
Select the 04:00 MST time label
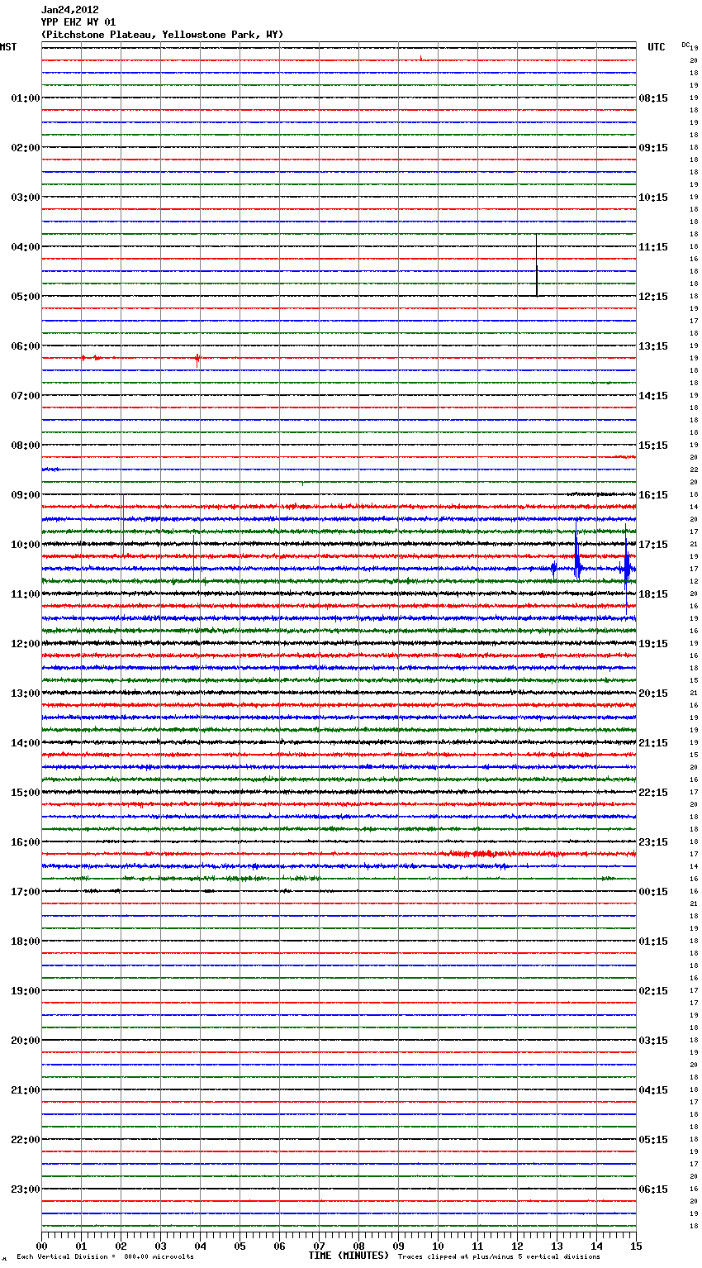tap(26, 247)
